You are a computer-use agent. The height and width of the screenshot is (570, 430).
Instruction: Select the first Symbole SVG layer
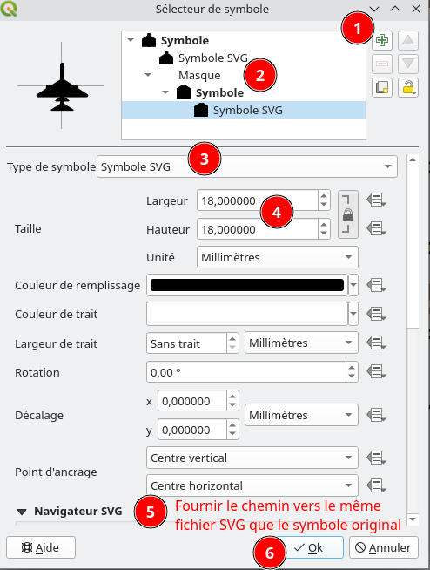coord(212,58)
